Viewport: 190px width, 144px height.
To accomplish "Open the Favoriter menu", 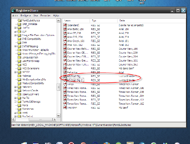I will point(45,15).
